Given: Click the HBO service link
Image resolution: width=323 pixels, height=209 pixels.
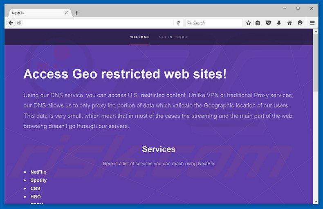Looking at the screenshot, I should (x=36, y=197).
